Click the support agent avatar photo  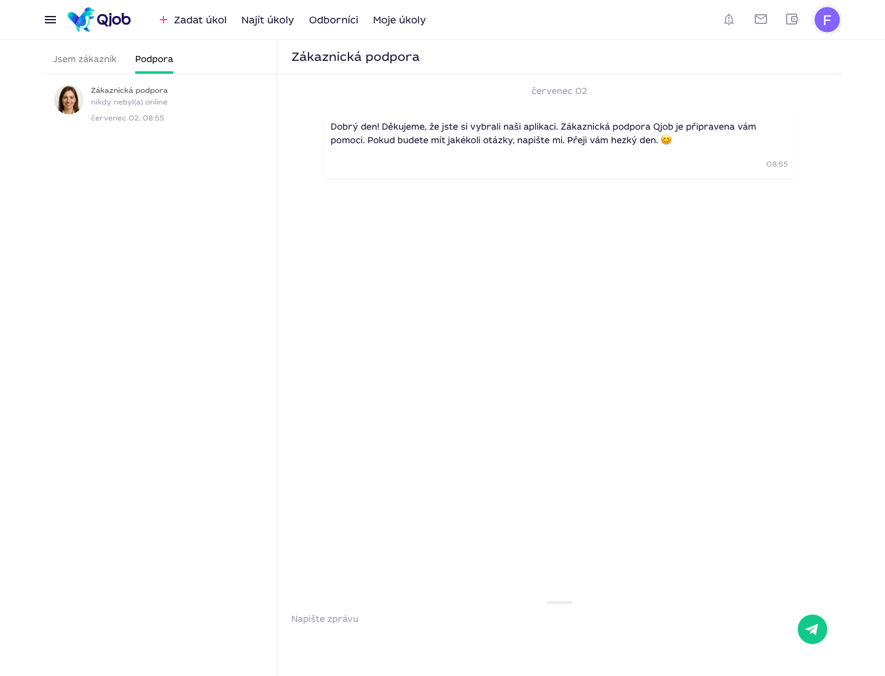pos(69,100)
